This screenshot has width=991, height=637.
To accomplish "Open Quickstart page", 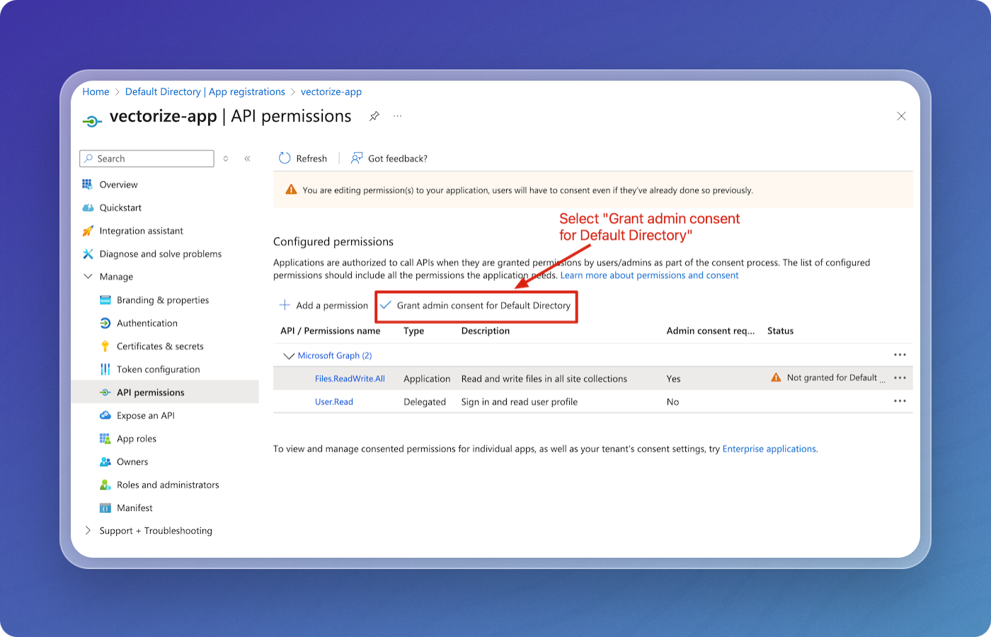I will tap(120, 207).
